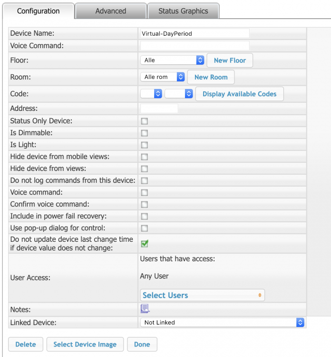Click the Device Name text field
Viewport: 331px width, 357px height.
pos(195,34)
